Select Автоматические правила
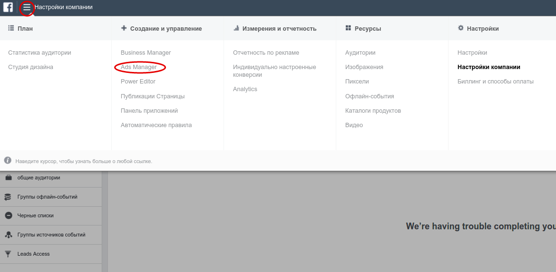 pyautogui.click(x=156, y=125)
